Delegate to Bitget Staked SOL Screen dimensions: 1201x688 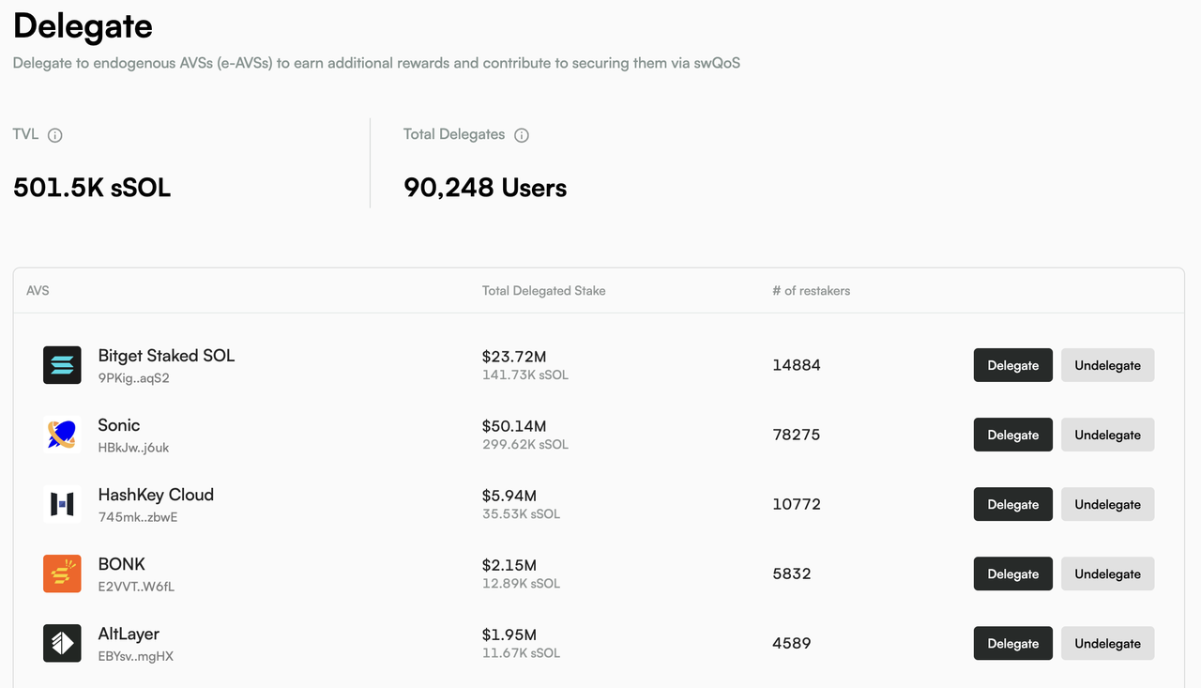point(1012,365)
